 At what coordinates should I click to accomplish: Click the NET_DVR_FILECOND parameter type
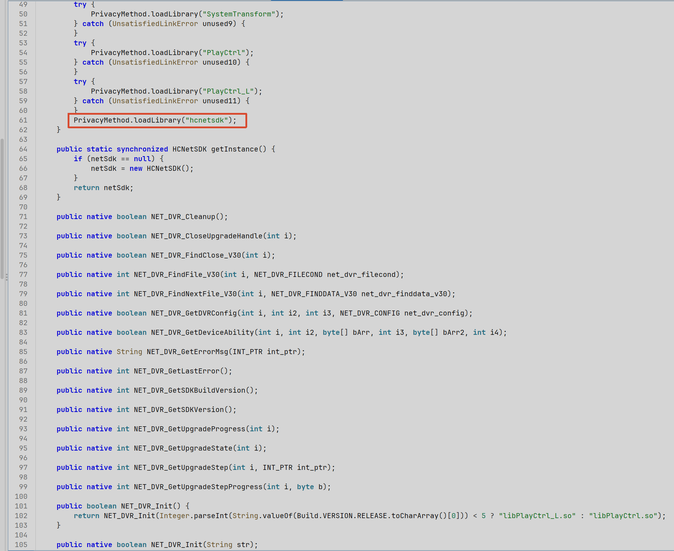[288, 274]
